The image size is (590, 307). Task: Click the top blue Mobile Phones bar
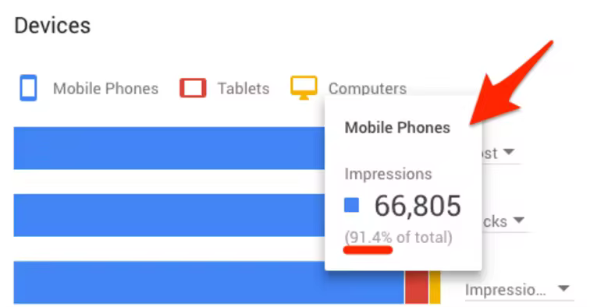tap(169, 148)
